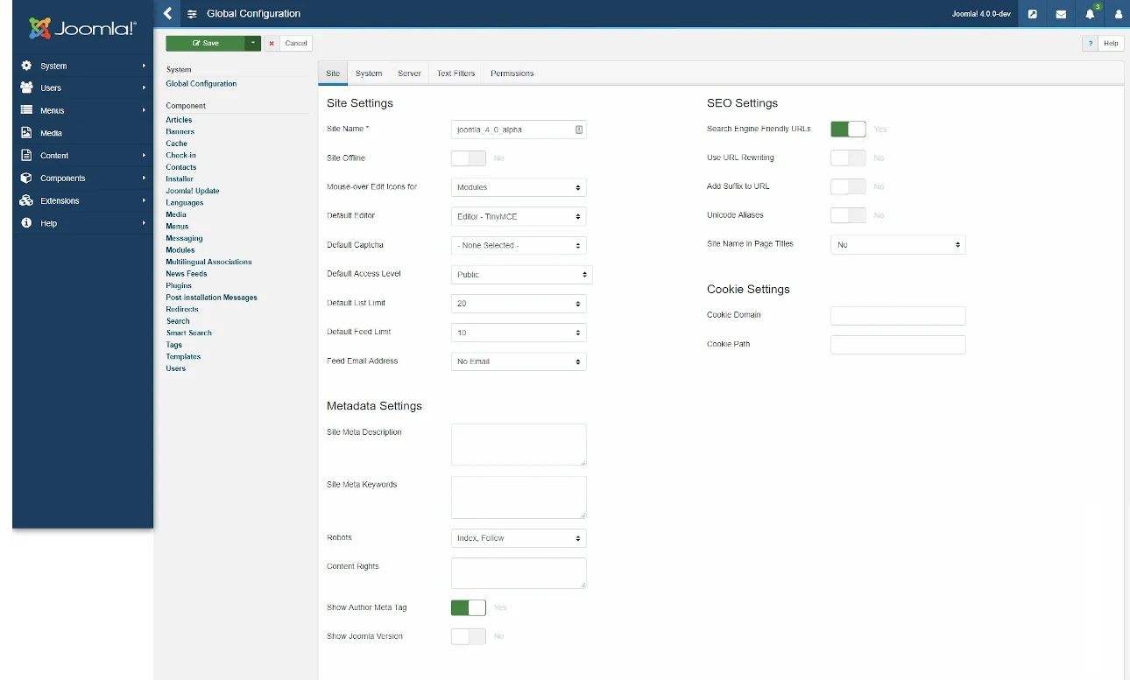Screen dimensions: 1130x680
Task: Open the Robots dropdown
Action: point(518,537)
